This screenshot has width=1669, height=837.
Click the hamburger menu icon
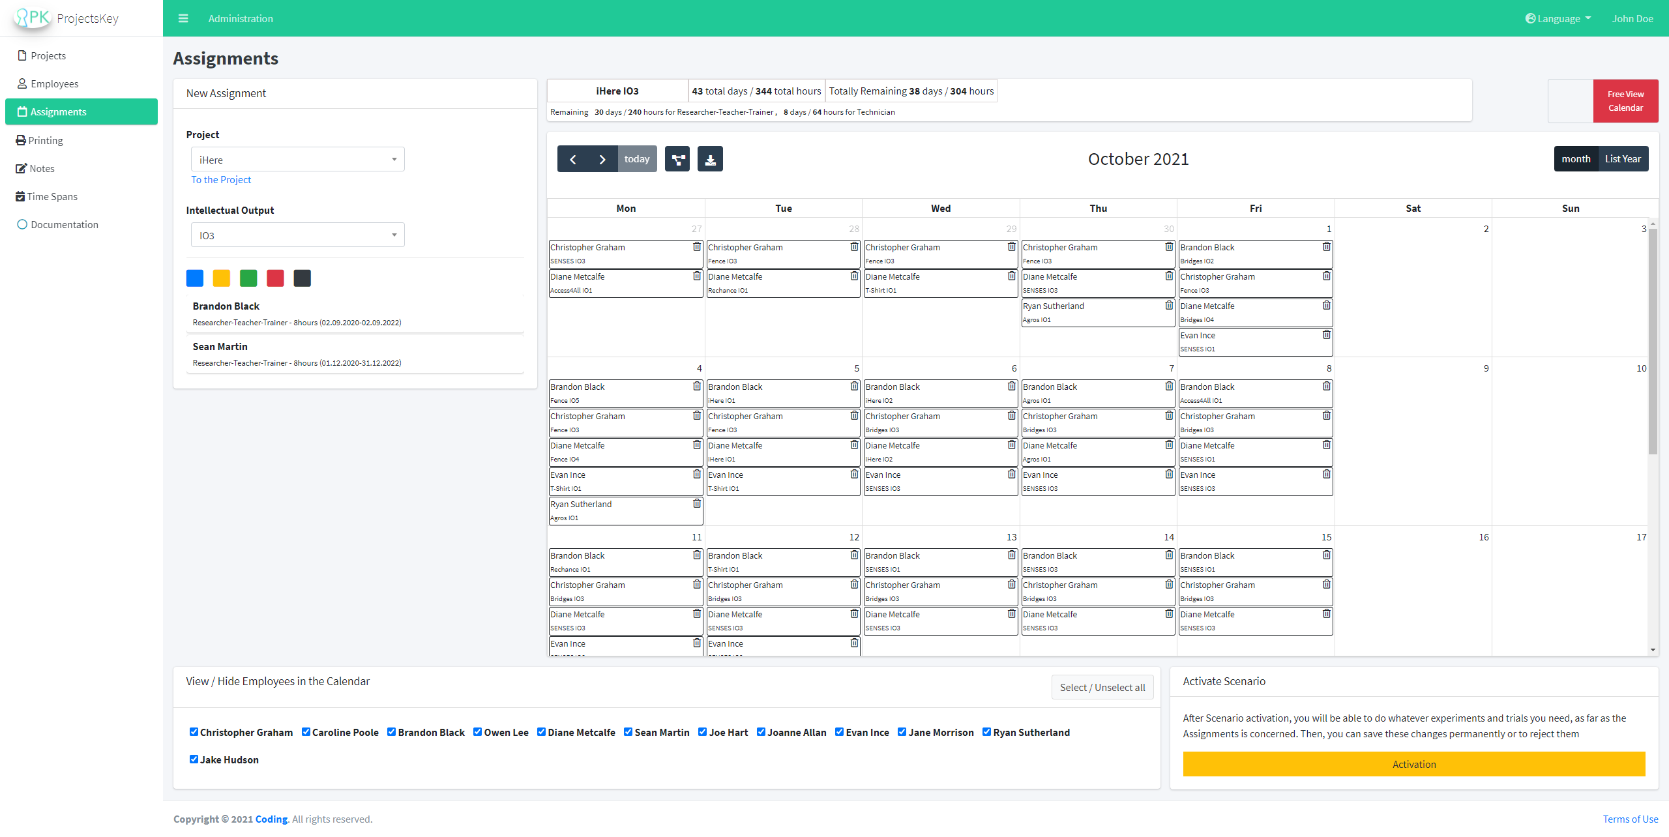point(183,18)
